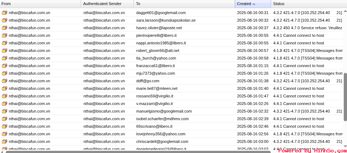This screenshot has height=153, width=347.
Task: Click mail icon for chriscardell@googlemail.com row
Action: [4, 141]
